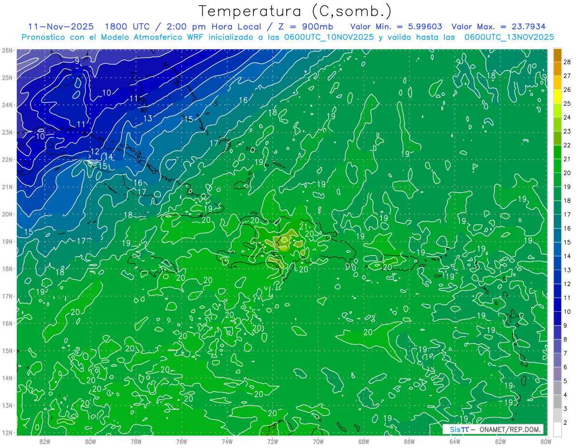This screenshot has width=580, height=448.
Task: Click the '22N' latitude axis label
Action: tap(7, 159)
